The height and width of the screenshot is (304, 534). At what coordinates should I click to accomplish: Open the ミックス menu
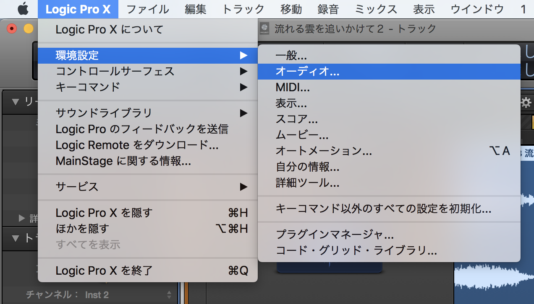click(x=376, y=9)
